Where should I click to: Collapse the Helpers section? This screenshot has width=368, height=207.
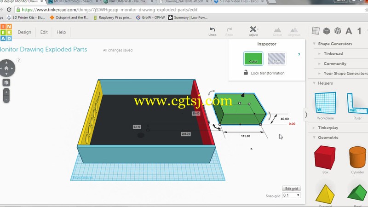point(314,83)
